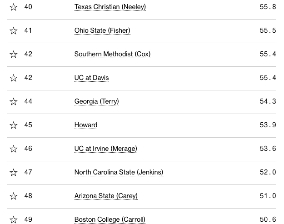
Task: Star the UC at Davis entry
Action: point(14,78)
